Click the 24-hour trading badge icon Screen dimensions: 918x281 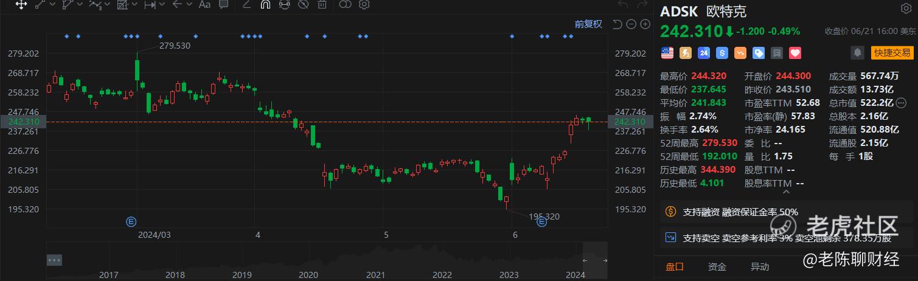(x=704, y=53)
